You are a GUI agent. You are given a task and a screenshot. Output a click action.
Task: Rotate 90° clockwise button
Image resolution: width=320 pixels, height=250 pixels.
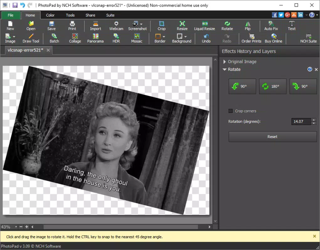coord(303,87)
